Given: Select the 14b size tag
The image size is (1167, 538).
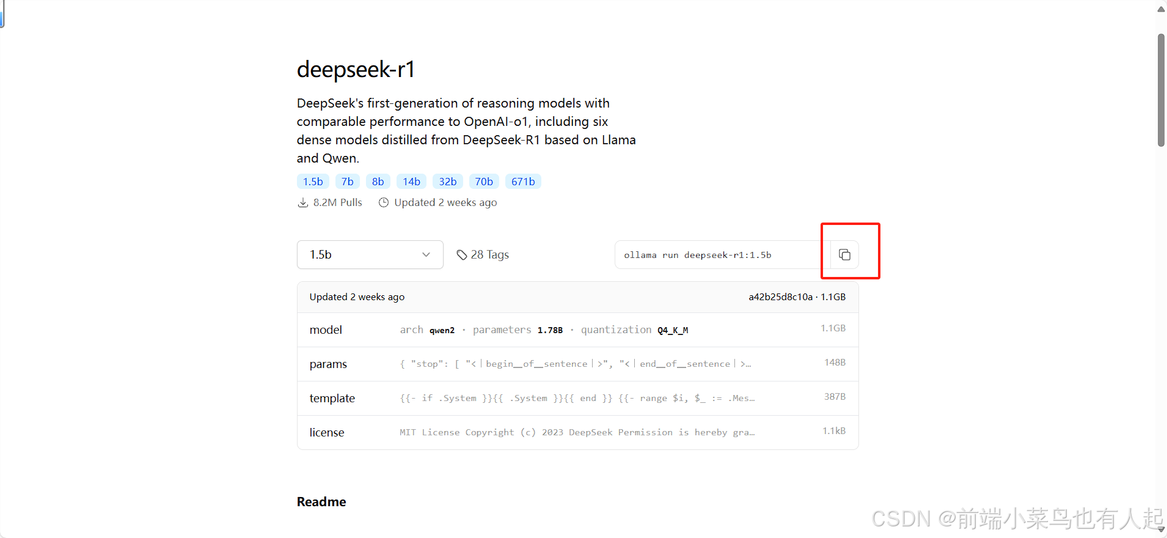Looking at the screenshot, I should coord(411,182).
